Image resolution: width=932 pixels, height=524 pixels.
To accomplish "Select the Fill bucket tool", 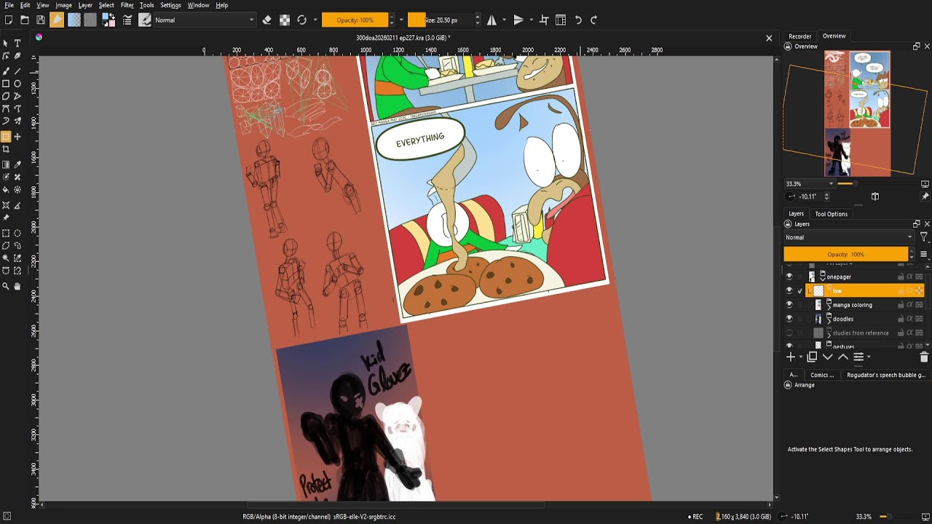I will pos(6,190).
